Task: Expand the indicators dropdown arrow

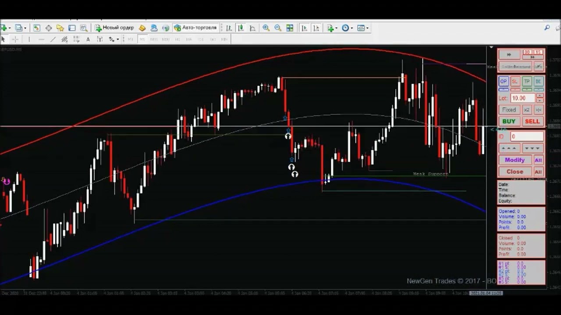Action: click(336, 28)
